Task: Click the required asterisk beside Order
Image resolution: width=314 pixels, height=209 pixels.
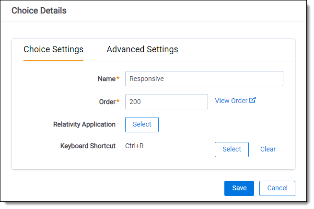Action: pyautogui.click(x=118, y=101)
